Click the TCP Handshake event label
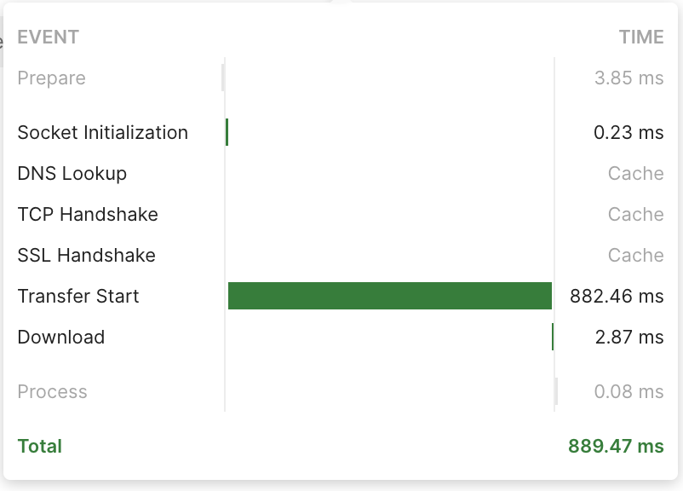The width and height of the screenshot is (683, 491). 88,214
